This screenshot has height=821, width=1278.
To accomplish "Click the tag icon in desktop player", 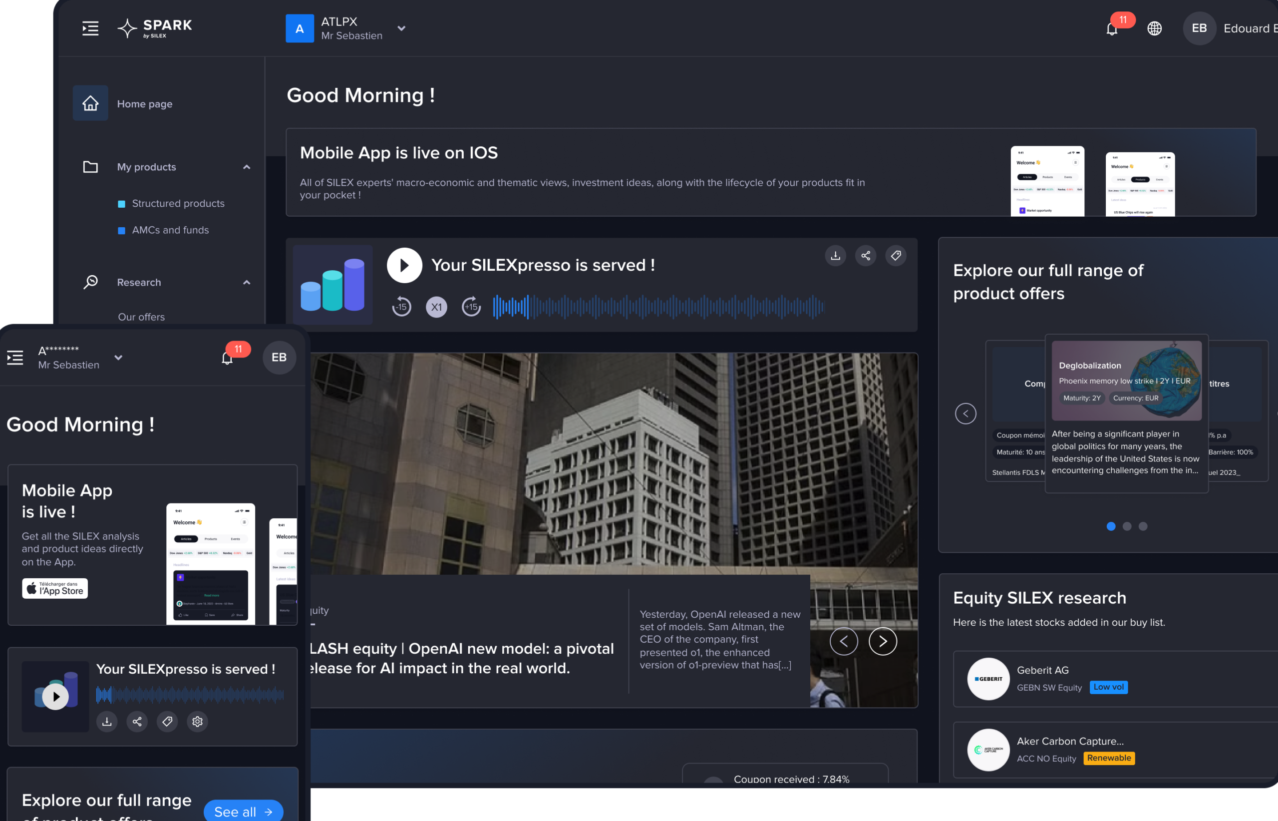I will tap(896, 255).
